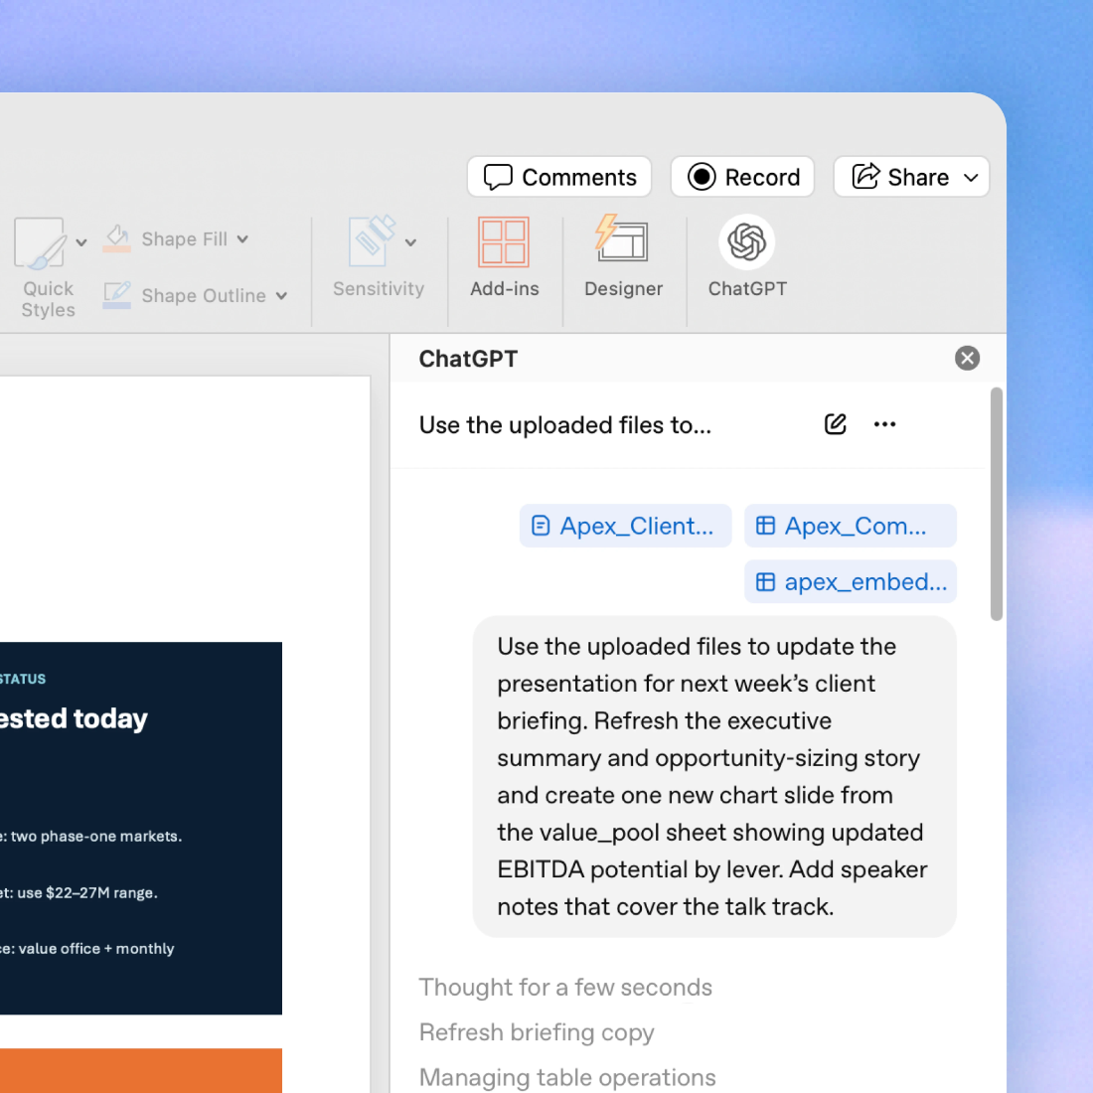Expand the Shape Fill dropdown arrow
This screenshot has width=1093, height=1093.
[x=242, y=239]
